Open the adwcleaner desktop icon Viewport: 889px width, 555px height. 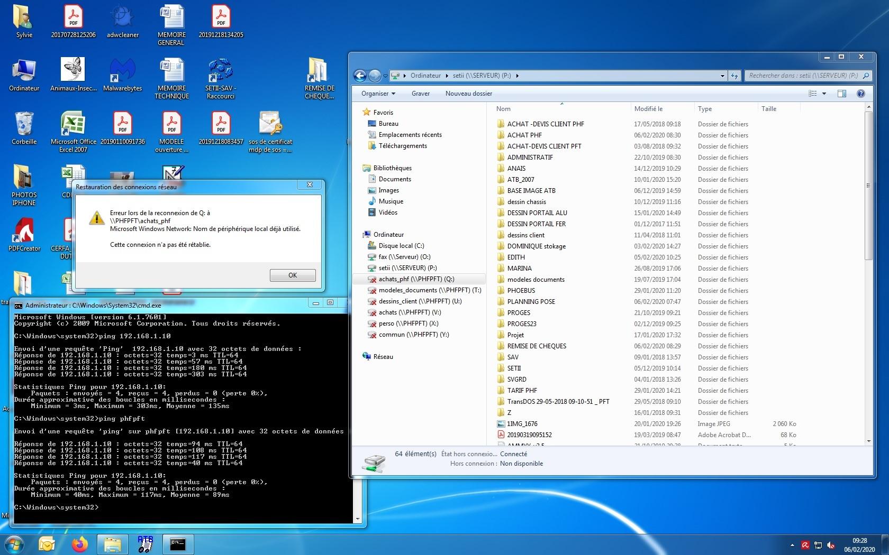pos(123,21)
